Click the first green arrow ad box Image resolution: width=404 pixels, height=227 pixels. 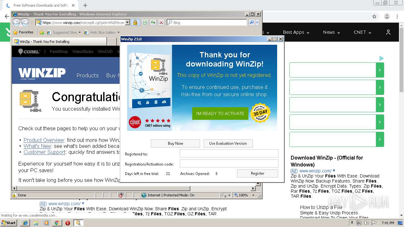tap(337, 70)
